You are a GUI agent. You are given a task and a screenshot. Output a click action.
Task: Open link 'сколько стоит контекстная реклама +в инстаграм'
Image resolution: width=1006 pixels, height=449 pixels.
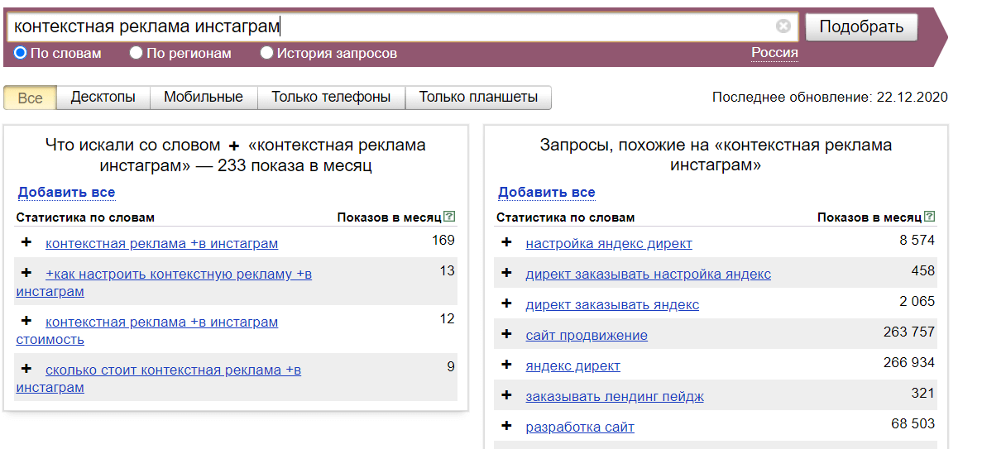coord(159,379)
